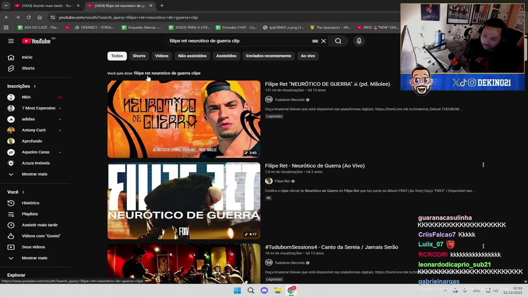The image size is (528, 297).
Task: Select the Assistidos filter chip
Action: pos(226,56)
